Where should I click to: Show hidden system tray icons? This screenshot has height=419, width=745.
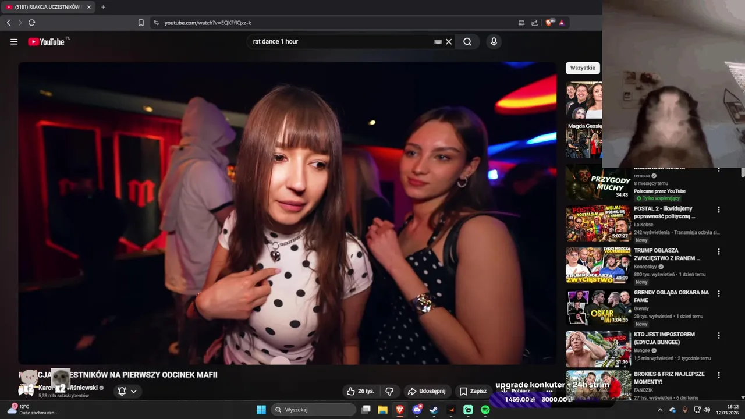(660, 410)
